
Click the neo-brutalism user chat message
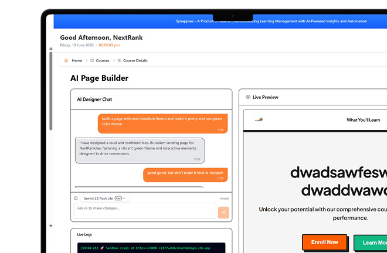(162, 124)
